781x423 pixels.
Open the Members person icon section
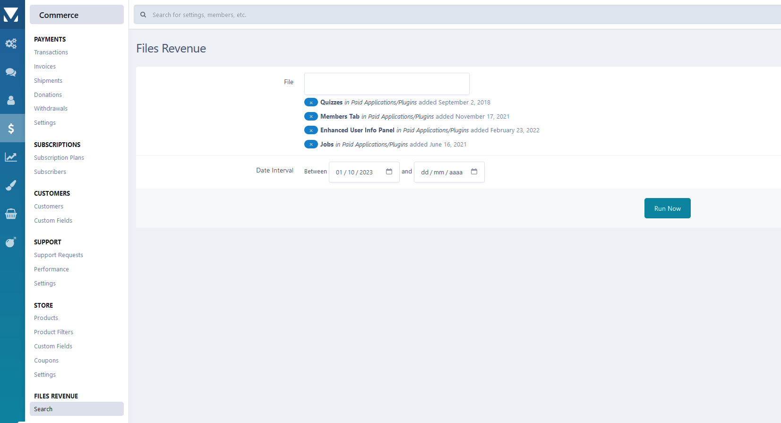point(11,100)
